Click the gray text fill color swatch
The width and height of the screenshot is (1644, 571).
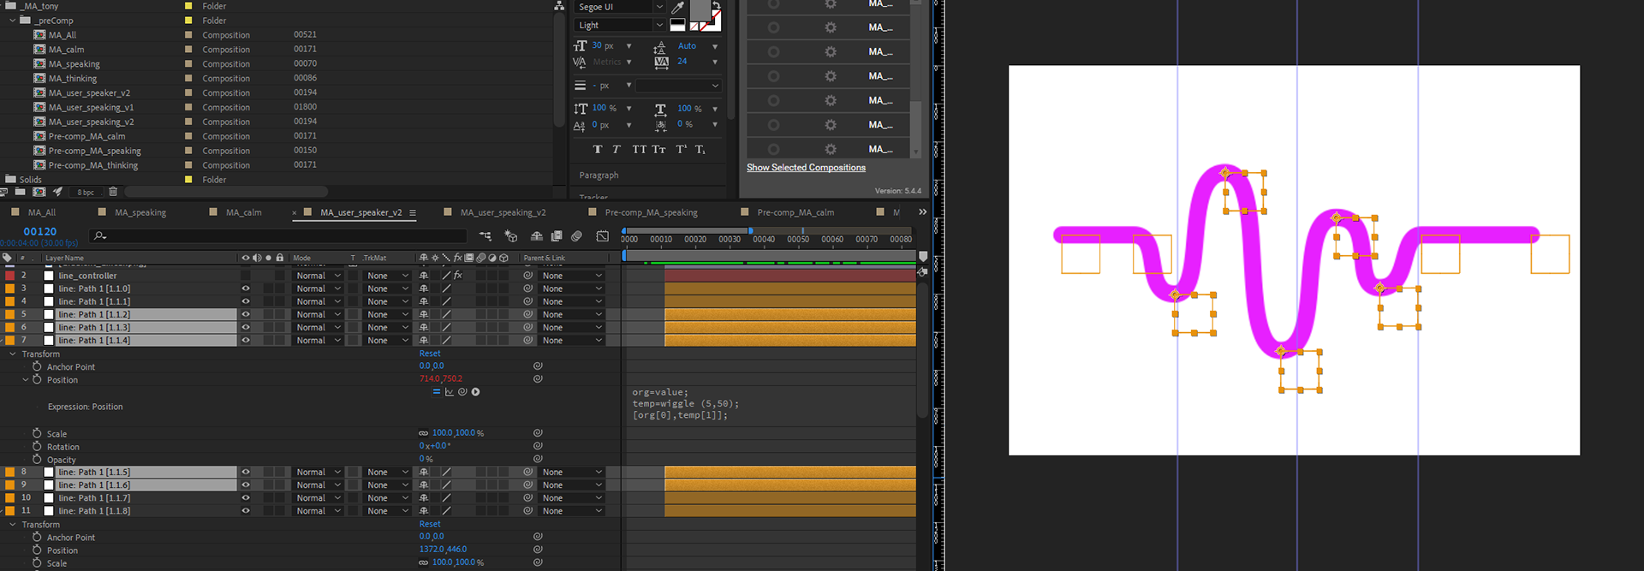coord(700,10)
